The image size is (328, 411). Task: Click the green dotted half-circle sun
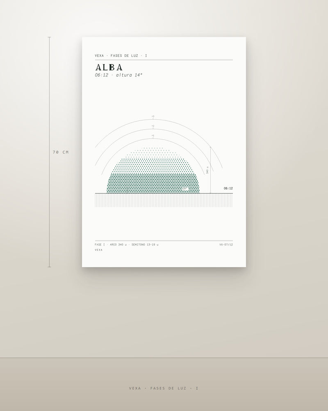click(x=153, y=171)
